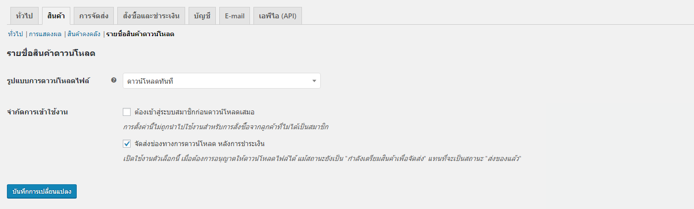Click the บันทึกการเปลี่ยนแปลง save button
Viewport: 694px width, 209px height.
42,191
